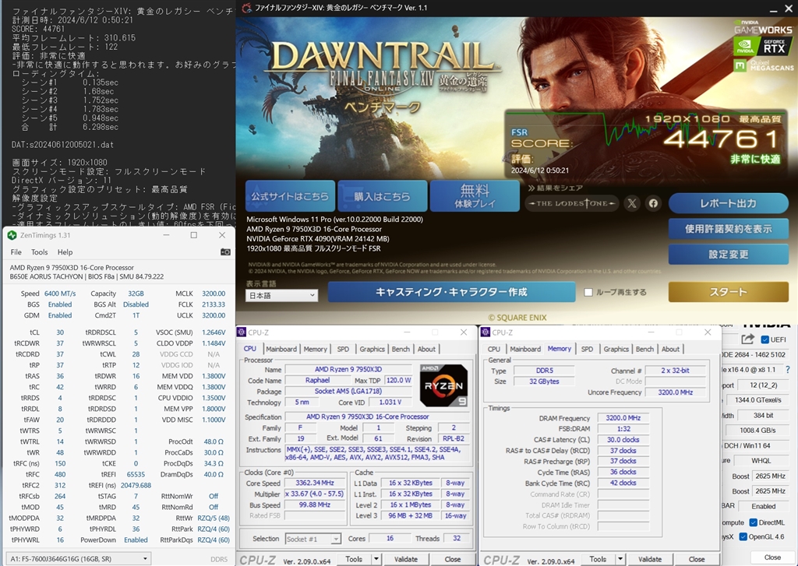Viewport: 798px width, 566px height.
Task: Share results on Facebook
Action: [x=653, y=203]
